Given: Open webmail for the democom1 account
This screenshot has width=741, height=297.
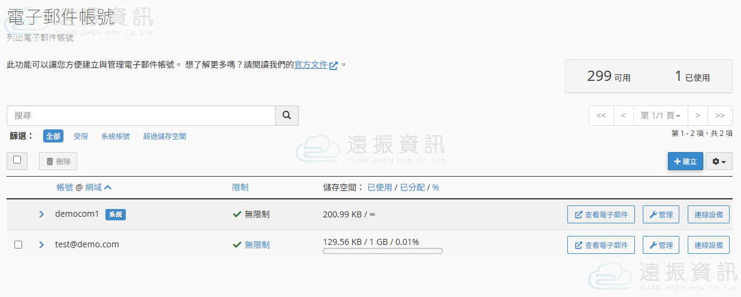Looking at the screenshot, I should pos(601,214).
